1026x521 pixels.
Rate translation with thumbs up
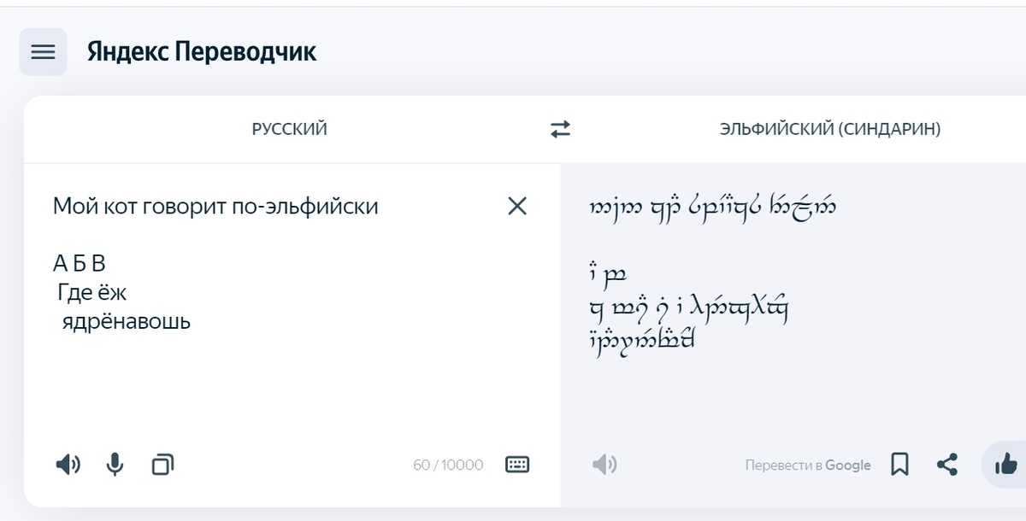[1005, 465]
